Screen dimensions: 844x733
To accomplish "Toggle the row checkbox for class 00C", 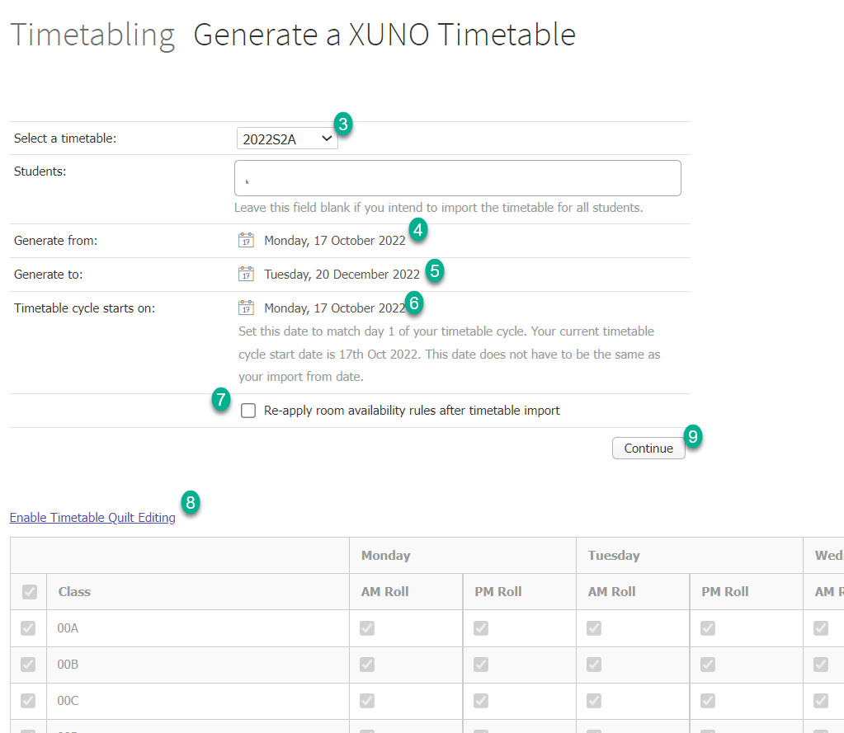I will (x=30, y=700).
